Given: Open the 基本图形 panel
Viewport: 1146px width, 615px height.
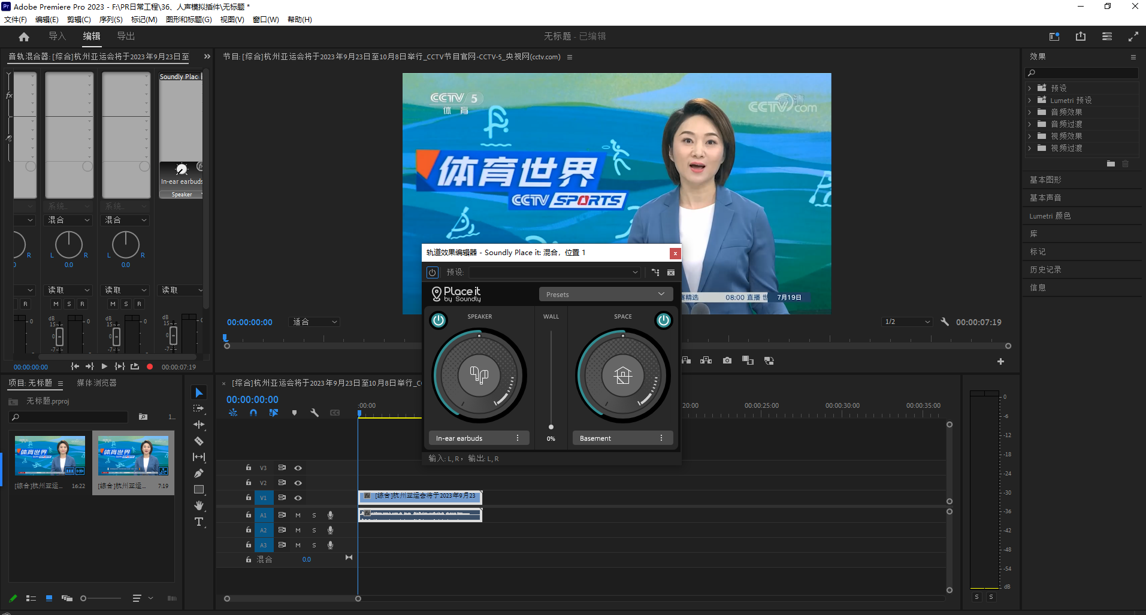Looking at the screenshot, I should coord(1045,180).
